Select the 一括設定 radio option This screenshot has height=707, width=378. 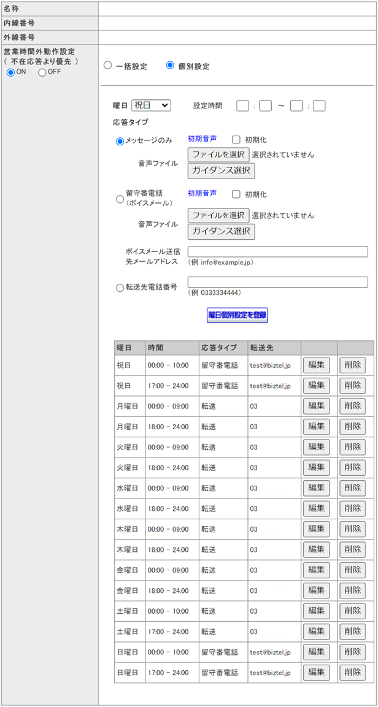107,66
